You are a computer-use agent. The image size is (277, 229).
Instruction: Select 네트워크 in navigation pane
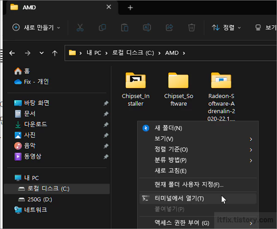(x=31, y=210)
